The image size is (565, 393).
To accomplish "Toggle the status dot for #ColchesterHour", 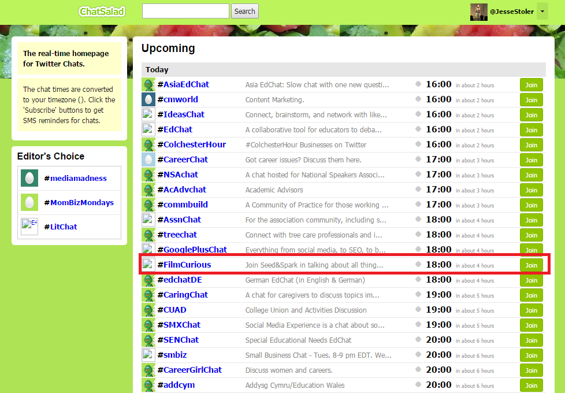I will click(x=418, y=144).
